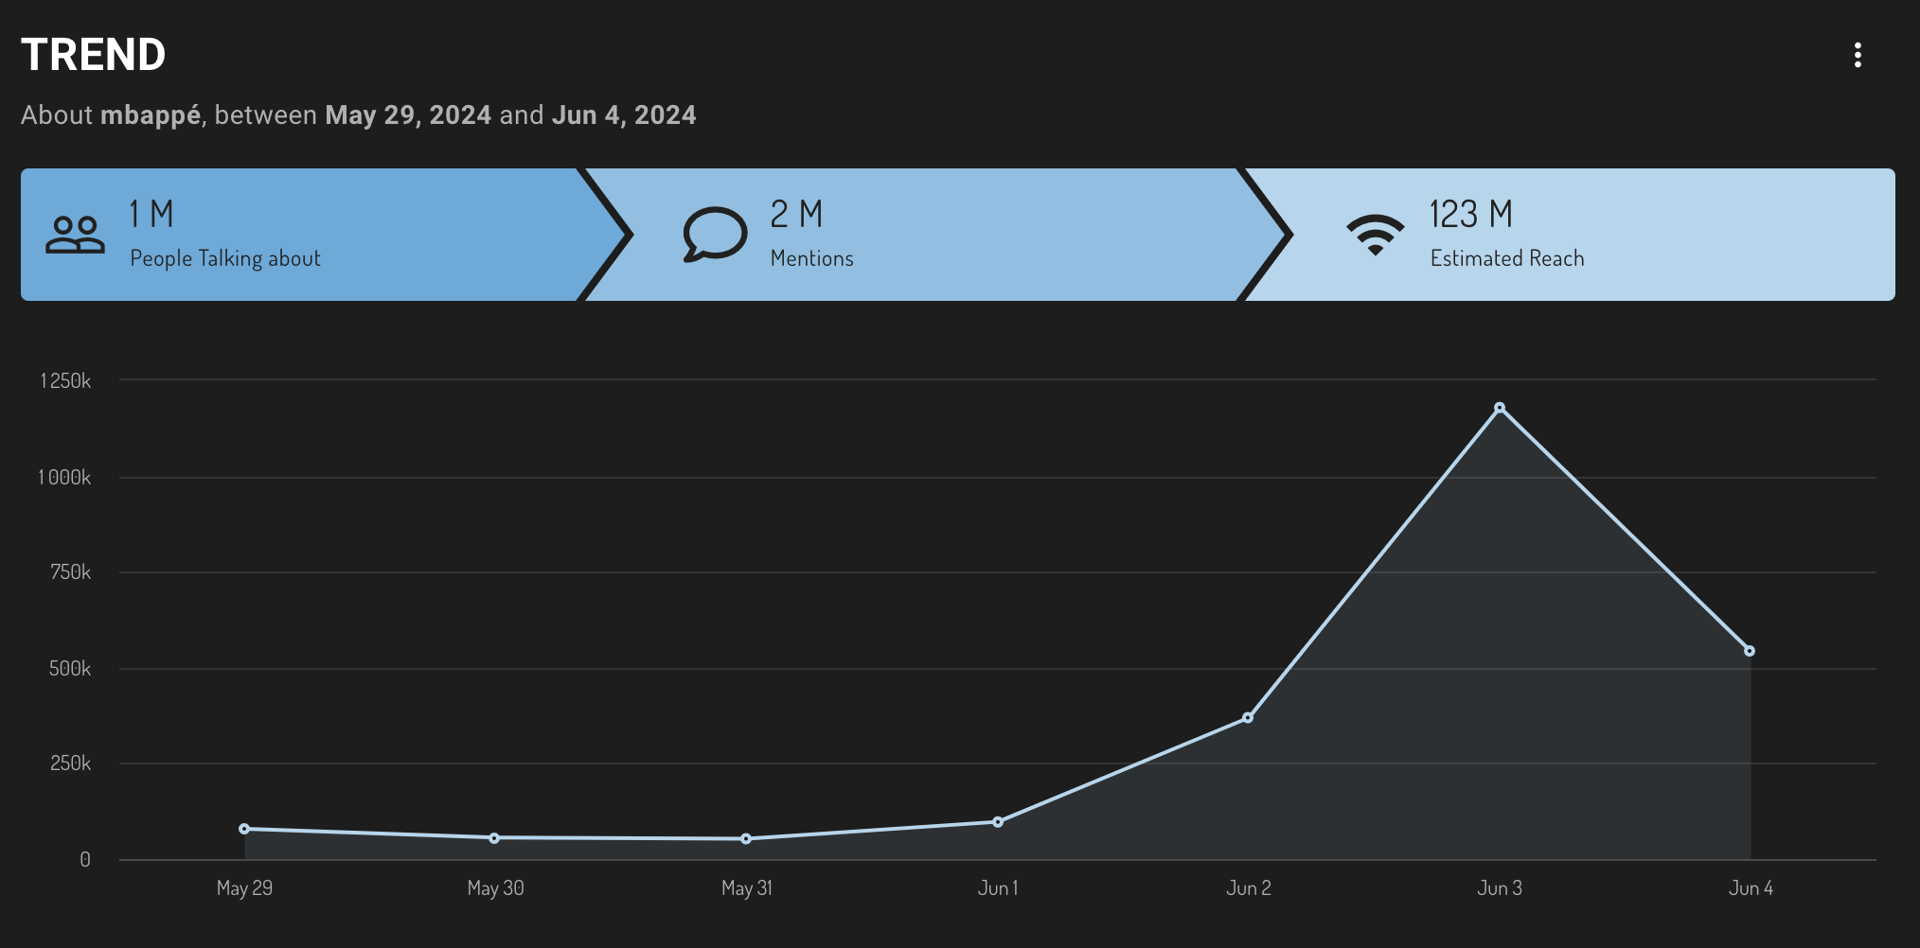Click the 'Jun 4' x-axis label
Viewport: 1920px width, 948px height.
click(1751, 888)
